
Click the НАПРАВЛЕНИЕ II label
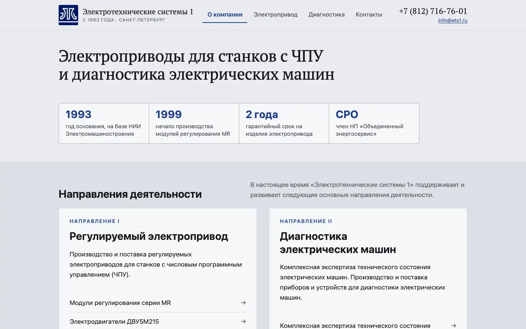click(x=306, y=221)
